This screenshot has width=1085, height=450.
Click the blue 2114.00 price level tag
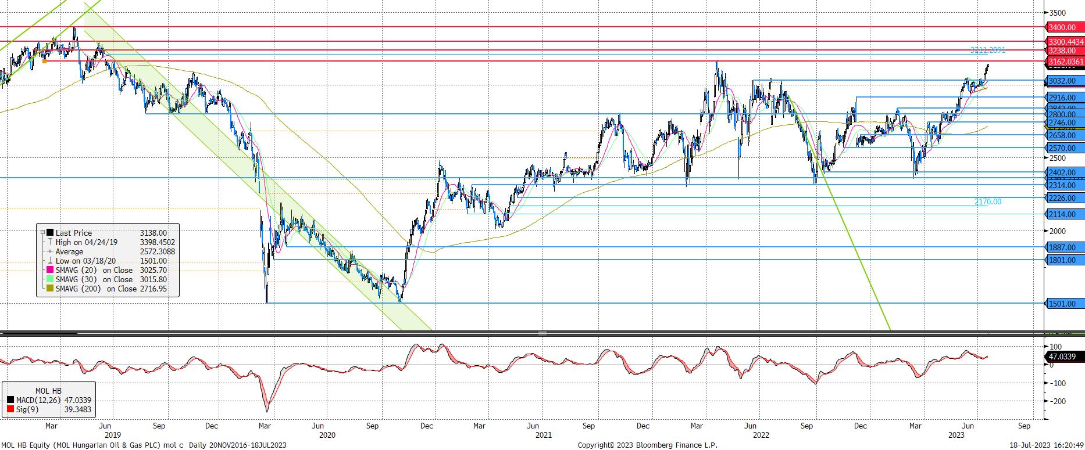point(1065,214)
